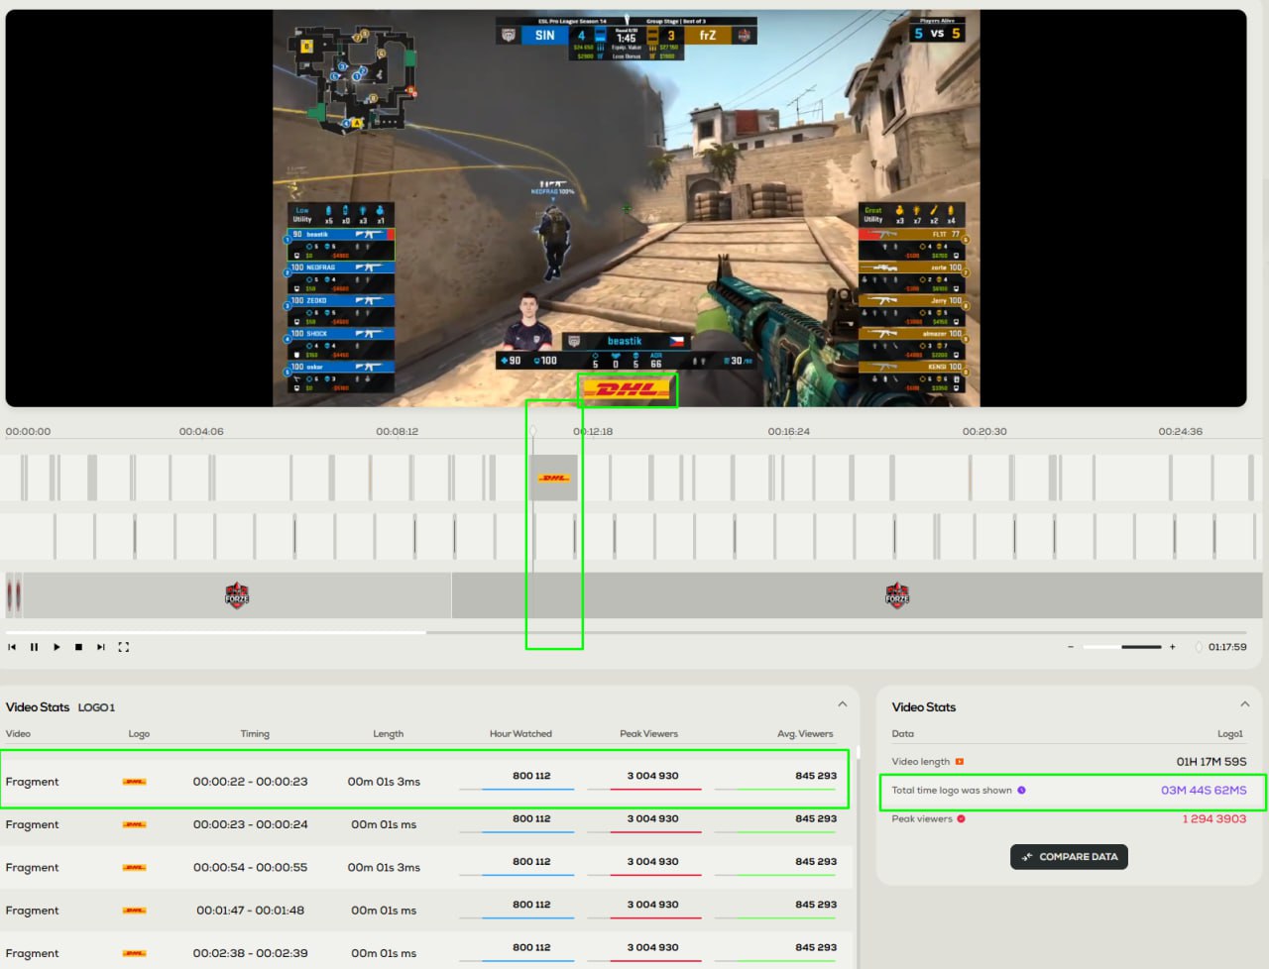Click the COMPARE DATA button
This screenshot has height=969, width=1269.
[x=1069, y=857]
